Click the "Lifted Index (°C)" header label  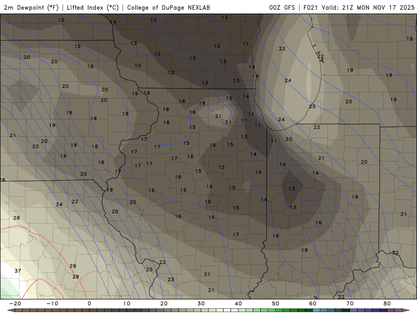pyautogui.click(x=93, y=7)
